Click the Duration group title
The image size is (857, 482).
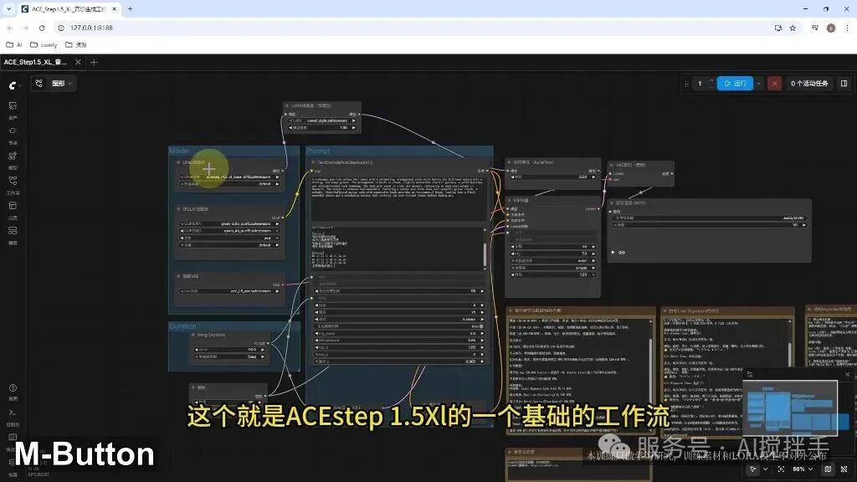pos(182,326)
